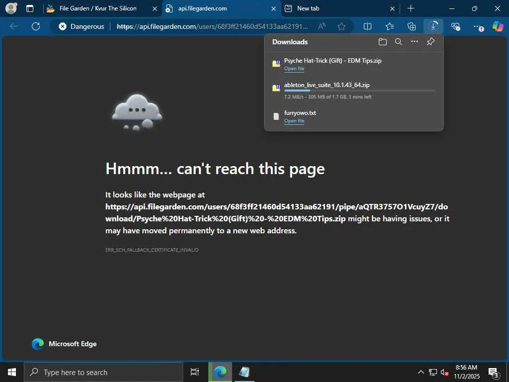Open the Copilot icon
The height and width of the screenshot is (382, 509).
click(x=498, y=26)
